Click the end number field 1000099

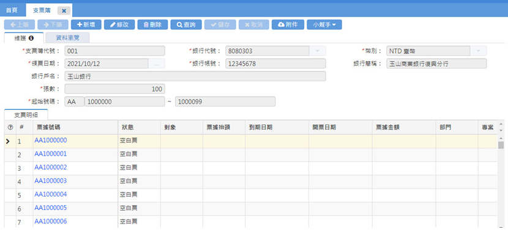coord(225,101)
